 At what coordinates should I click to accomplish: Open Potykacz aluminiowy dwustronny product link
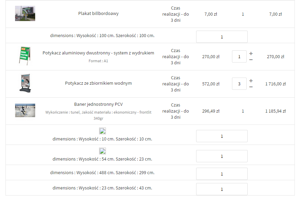[x=98, y=53]
